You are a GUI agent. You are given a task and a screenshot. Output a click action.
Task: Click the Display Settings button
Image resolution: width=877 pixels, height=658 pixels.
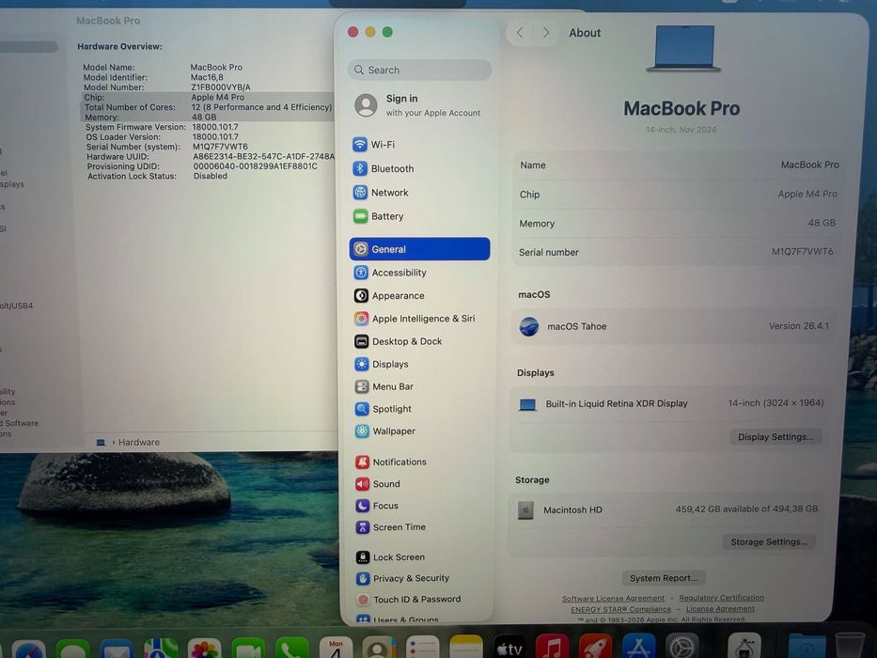[x=775, y=437]
